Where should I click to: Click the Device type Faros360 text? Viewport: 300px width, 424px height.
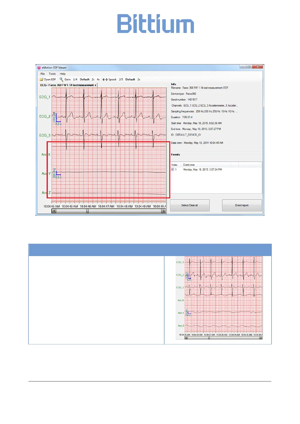[183, 94]
